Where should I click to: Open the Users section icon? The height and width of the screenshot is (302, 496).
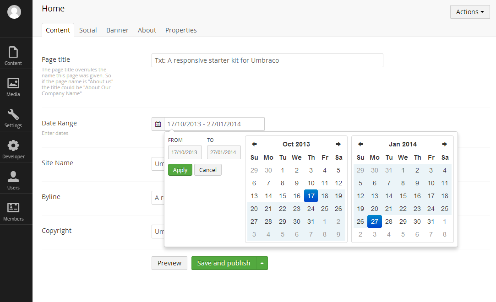click(13, 180)
